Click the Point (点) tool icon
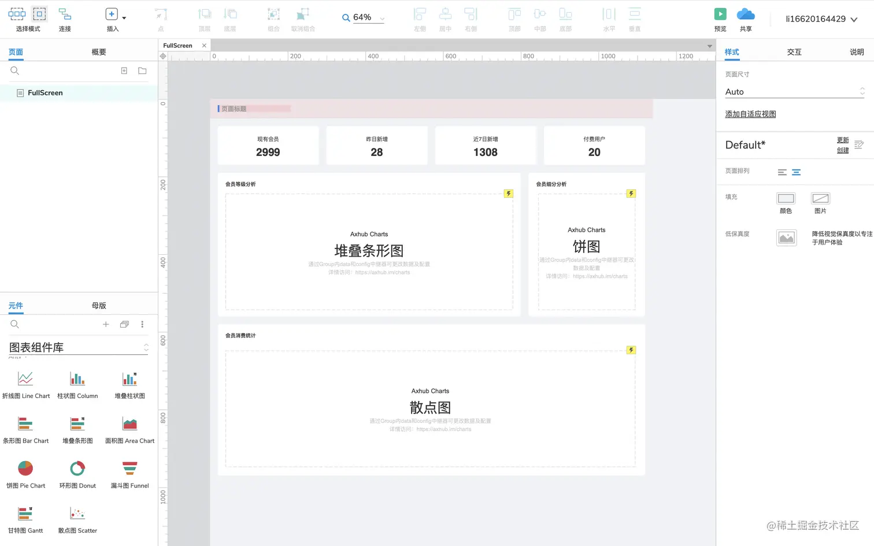The height and width of the screenshot is (546, 874). click(x=161, y=14)
